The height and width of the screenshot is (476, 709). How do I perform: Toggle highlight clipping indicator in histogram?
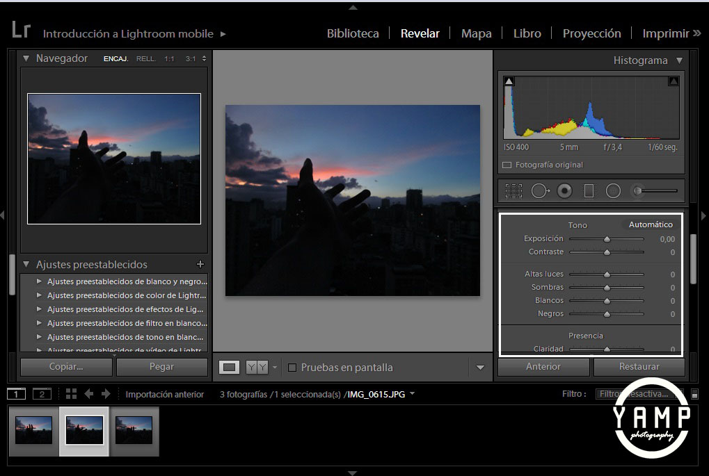[673, 81]
